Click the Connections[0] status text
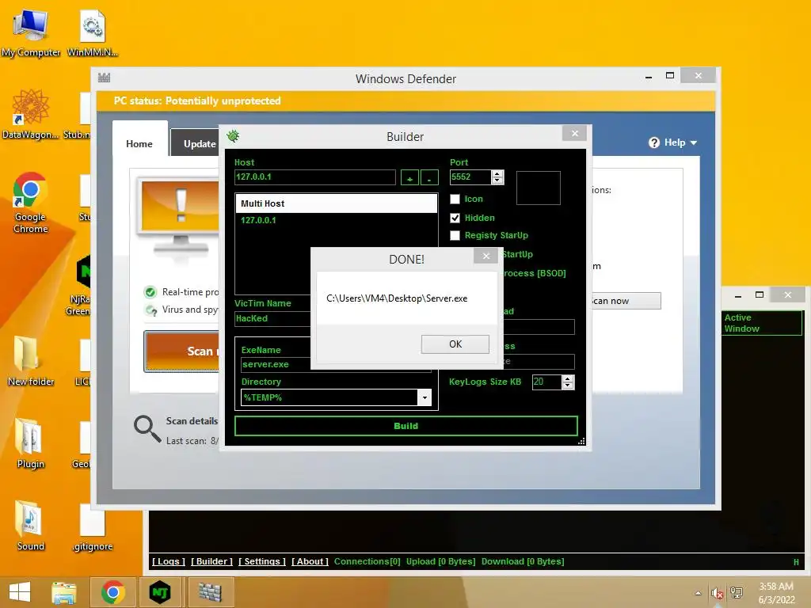811x608 pixels. click(x=367, y=561)
